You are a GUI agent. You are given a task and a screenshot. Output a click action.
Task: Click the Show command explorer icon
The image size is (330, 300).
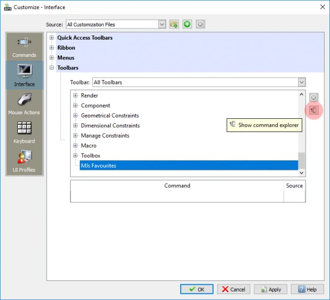(x=313, y=110)
